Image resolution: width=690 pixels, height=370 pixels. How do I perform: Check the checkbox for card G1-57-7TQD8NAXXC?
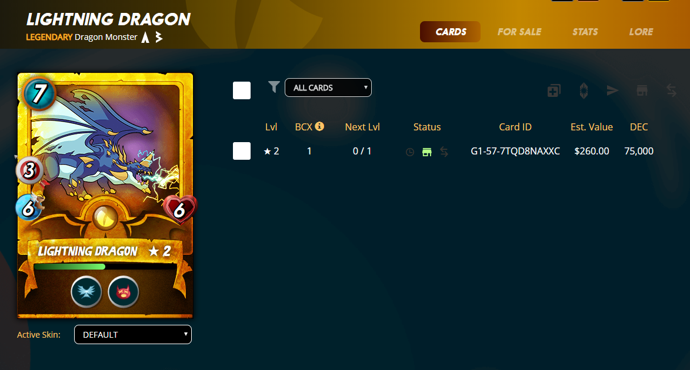pos(242,151)
